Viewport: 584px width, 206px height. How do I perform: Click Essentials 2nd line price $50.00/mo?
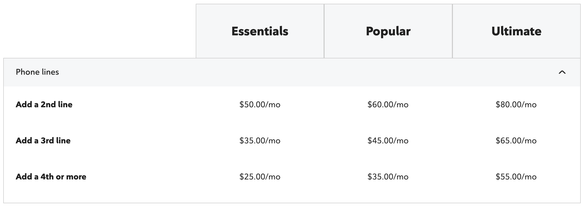coord(260,105)
